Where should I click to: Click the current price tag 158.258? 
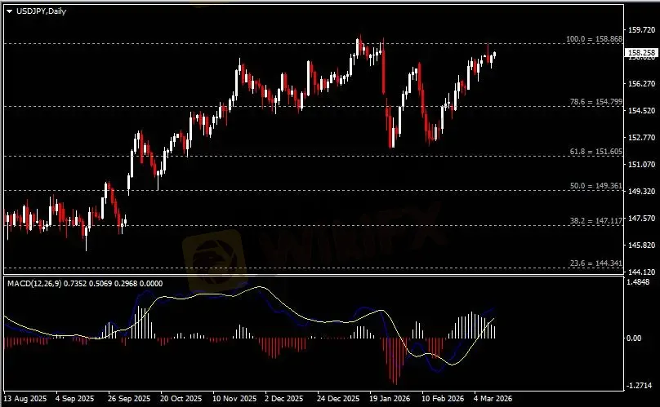click(x=641, y=53)
